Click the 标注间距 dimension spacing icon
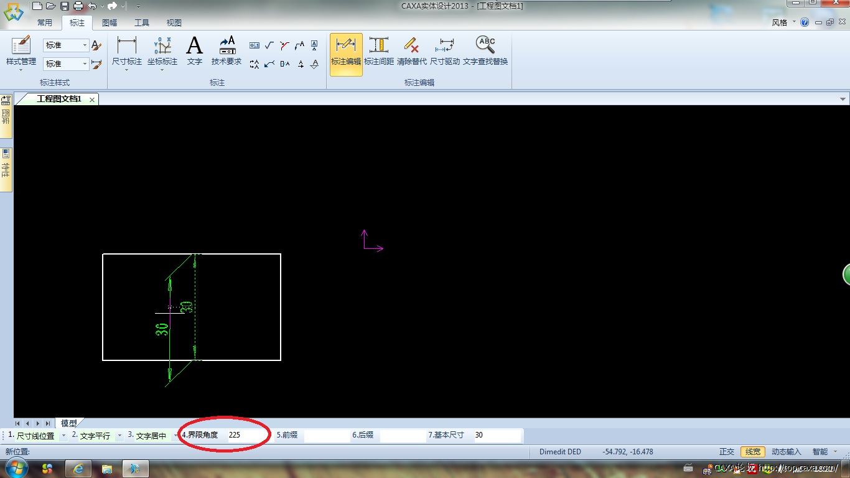The height and width of the screenshot is (478, 850). (x=378, y=51)
